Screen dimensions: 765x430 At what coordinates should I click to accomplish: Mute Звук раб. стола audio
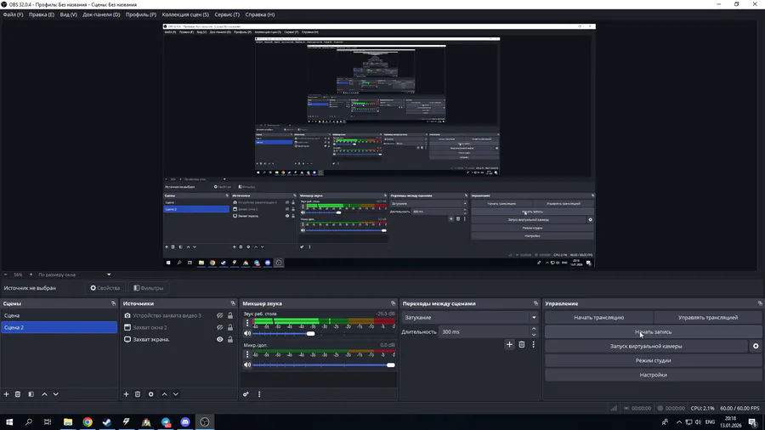point(247,333)
